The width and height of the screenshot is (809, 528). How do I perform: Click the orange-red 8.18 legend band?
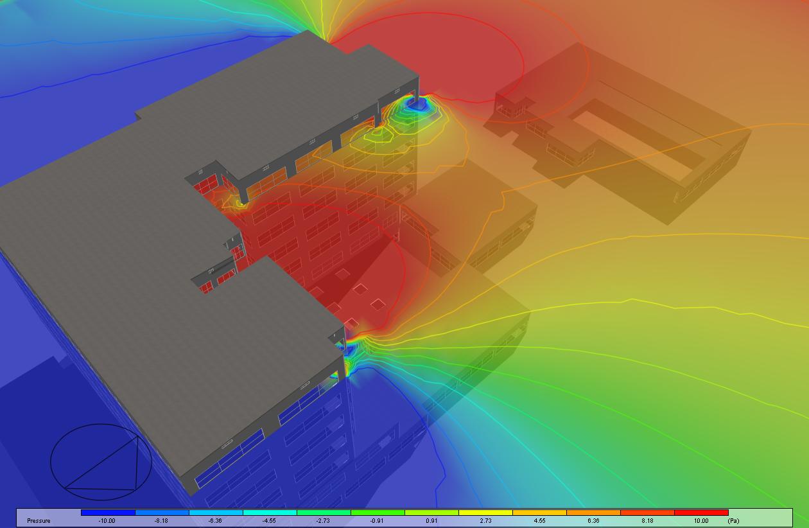coord(647,513)
